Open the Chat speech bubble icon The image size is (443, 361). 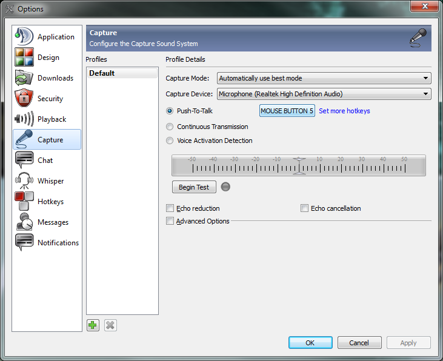[x=24, y=160]
